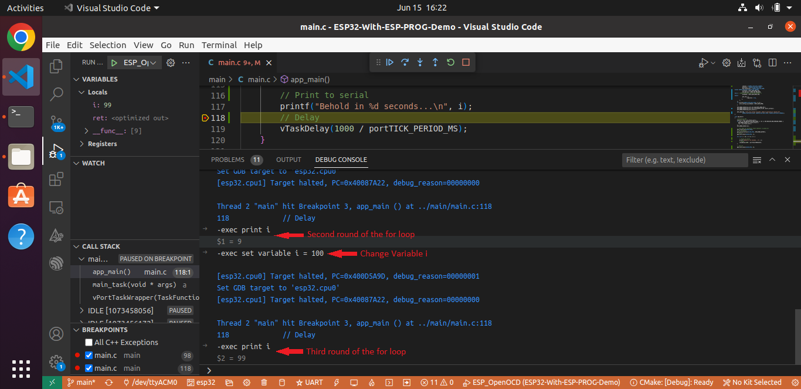Open launch.json gear in Run header
Image resolution: width=801 pixels, height=389 pixels.
[171, 62]
